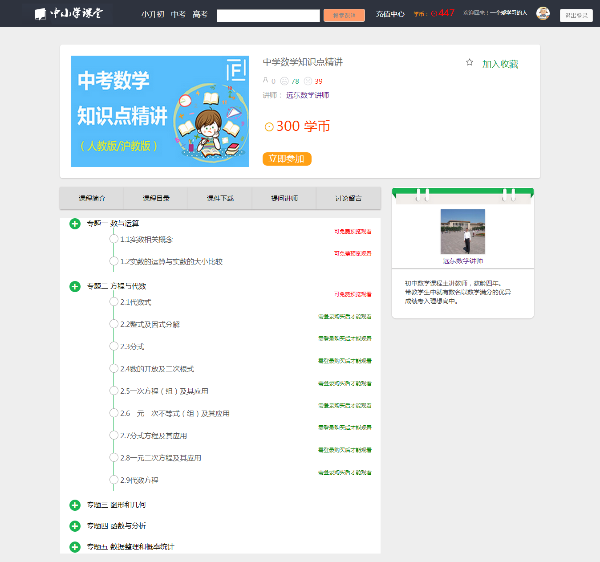Expand 专题五 数据整理和概率统计 section
The height and width of the screenshot is (562, 600).
tap(75, 547)
